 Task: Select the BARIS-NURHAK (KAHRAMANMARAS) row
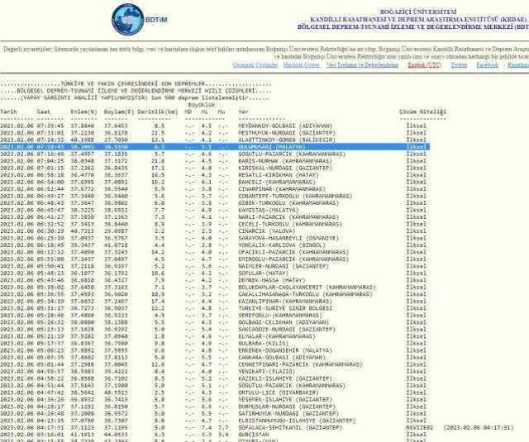coord(215,161)
